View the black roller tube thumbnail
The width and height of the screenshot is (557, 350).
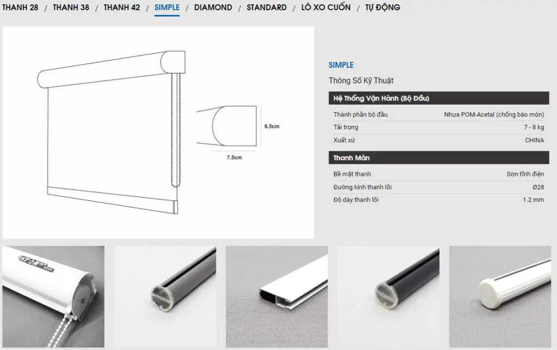(x=388, y=296)
